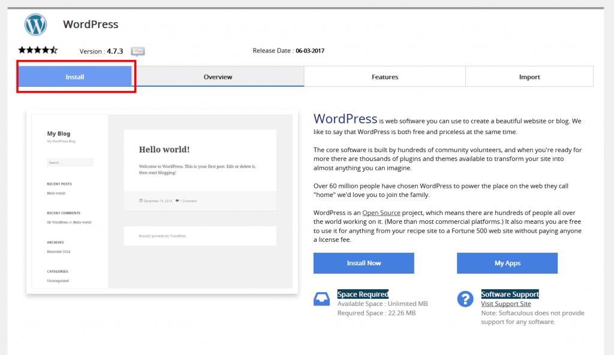Open the Install tab
This screenshot has width=614, height=355.
click(x=75, y=77)
